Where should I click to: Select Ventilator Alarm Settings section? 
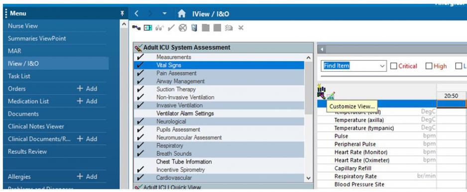(219, 113)
